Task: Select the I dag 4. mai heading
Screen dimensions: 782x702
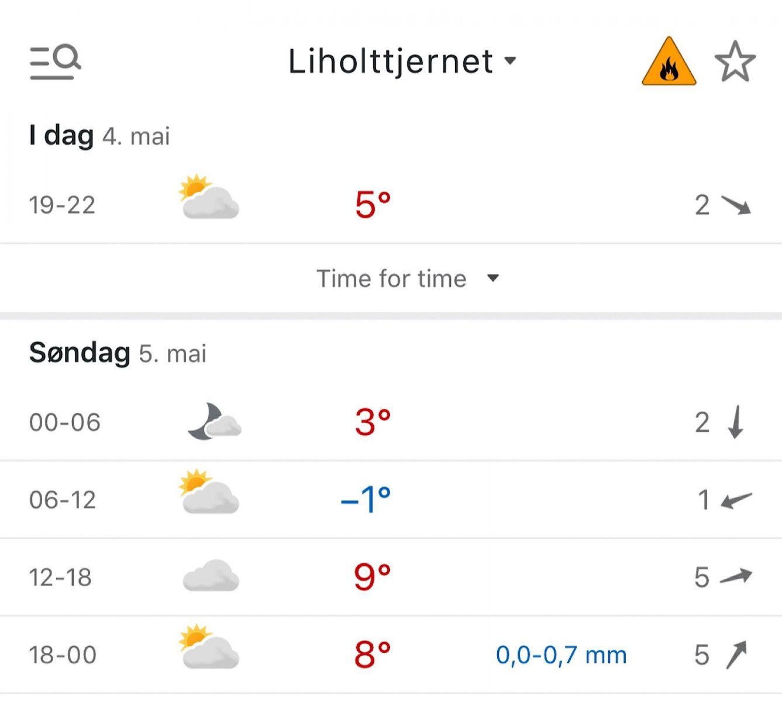Action: pyautogui.click(x=99, y=136)
